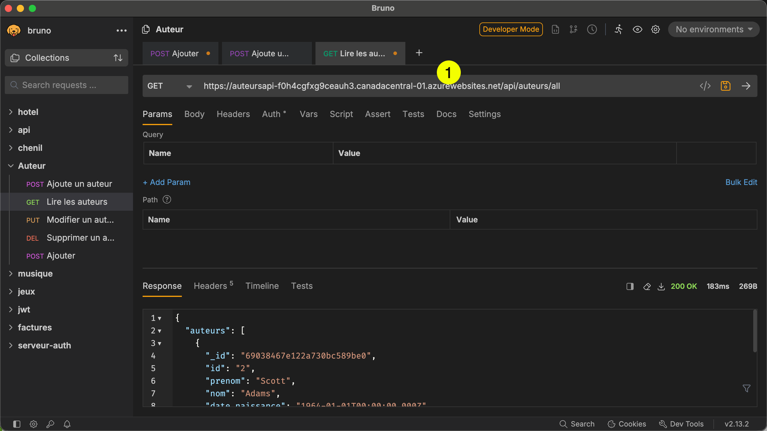Viewport: 767px width, 431px height.
Task: Click the Search requests input field
Action: click(x=67, y=85)
